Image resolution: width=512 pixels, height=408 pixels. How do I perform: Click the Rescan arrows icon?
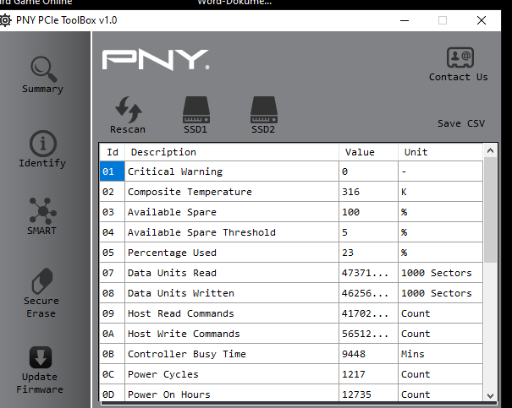pyautogui.click(x=128, y=109)
